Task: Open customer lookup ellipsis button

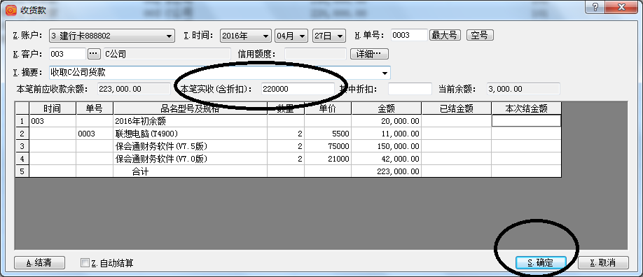Action: point(94,54)
